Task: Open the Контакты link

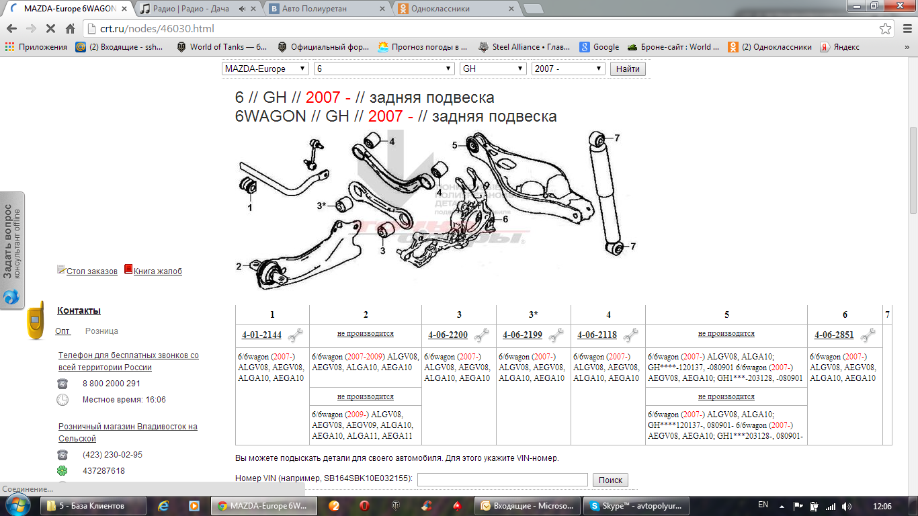Action: pos(79,310)
